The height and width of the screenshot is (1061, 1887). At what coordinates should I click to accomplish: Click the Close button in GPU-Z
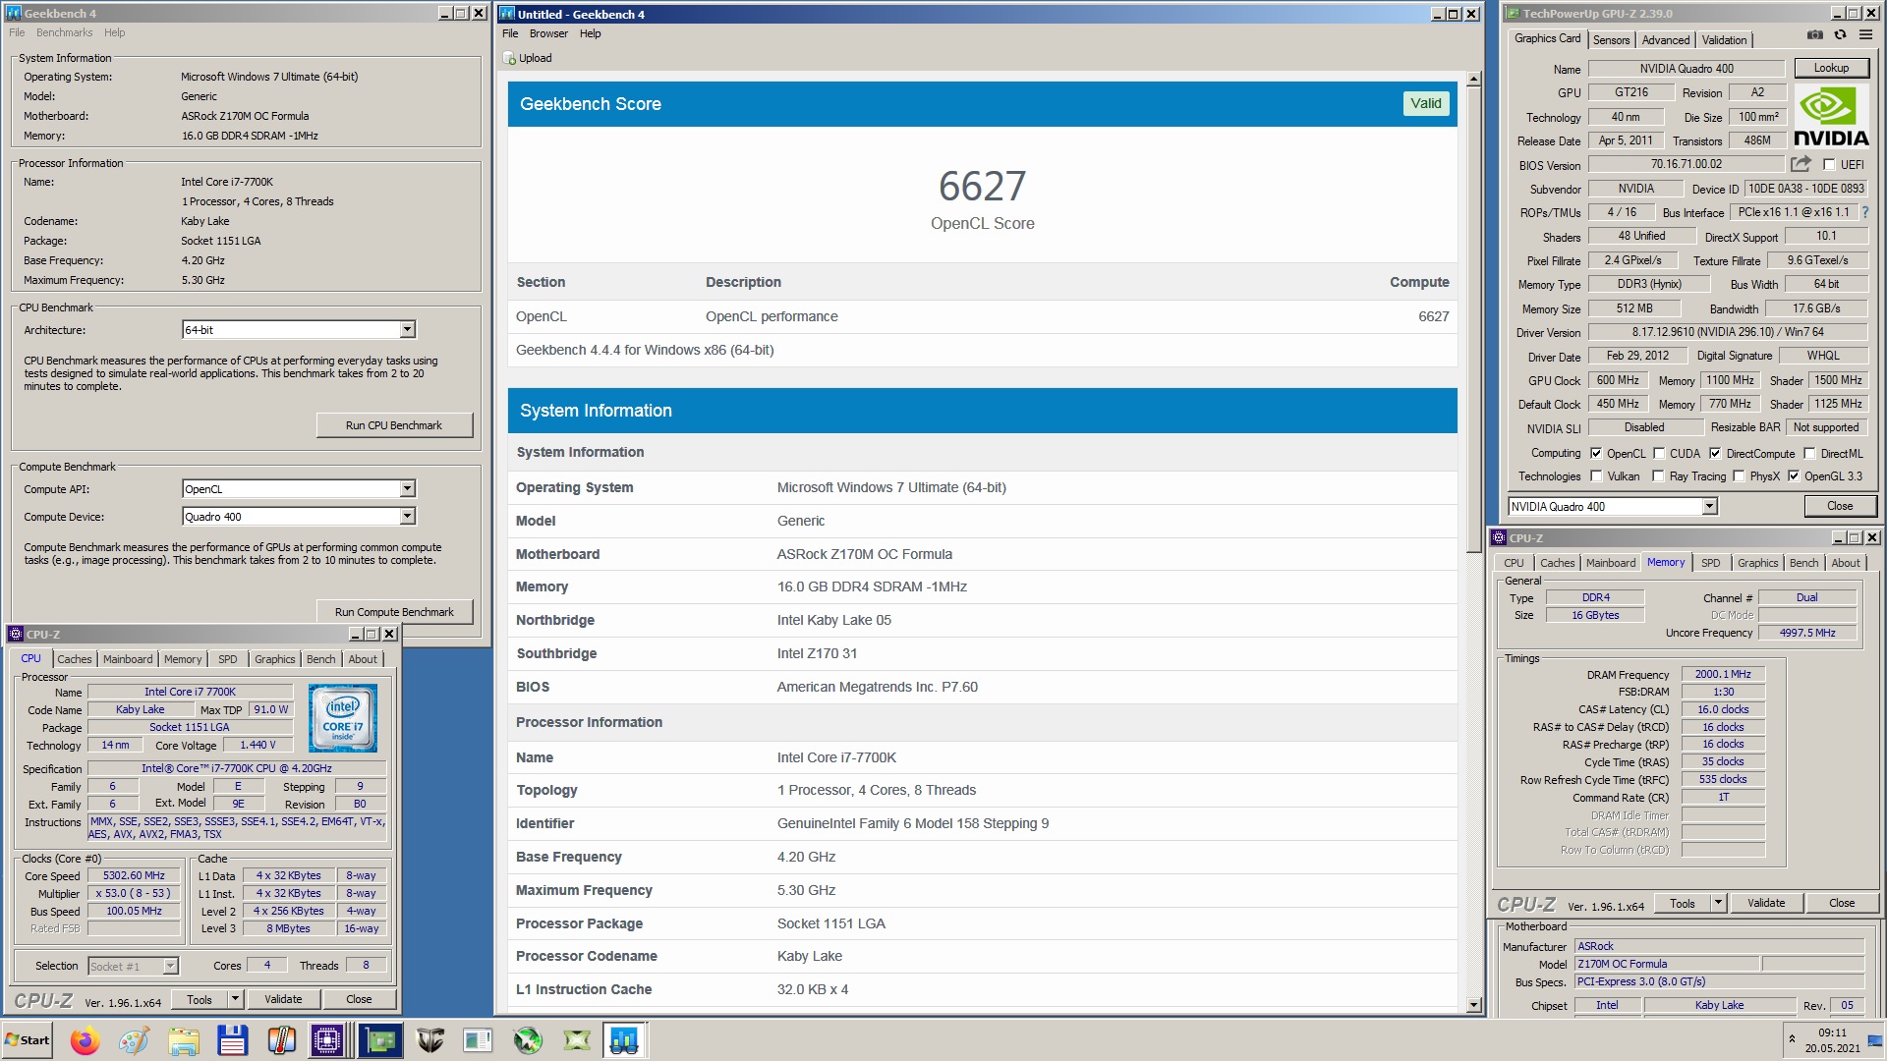pos(1840,507)
